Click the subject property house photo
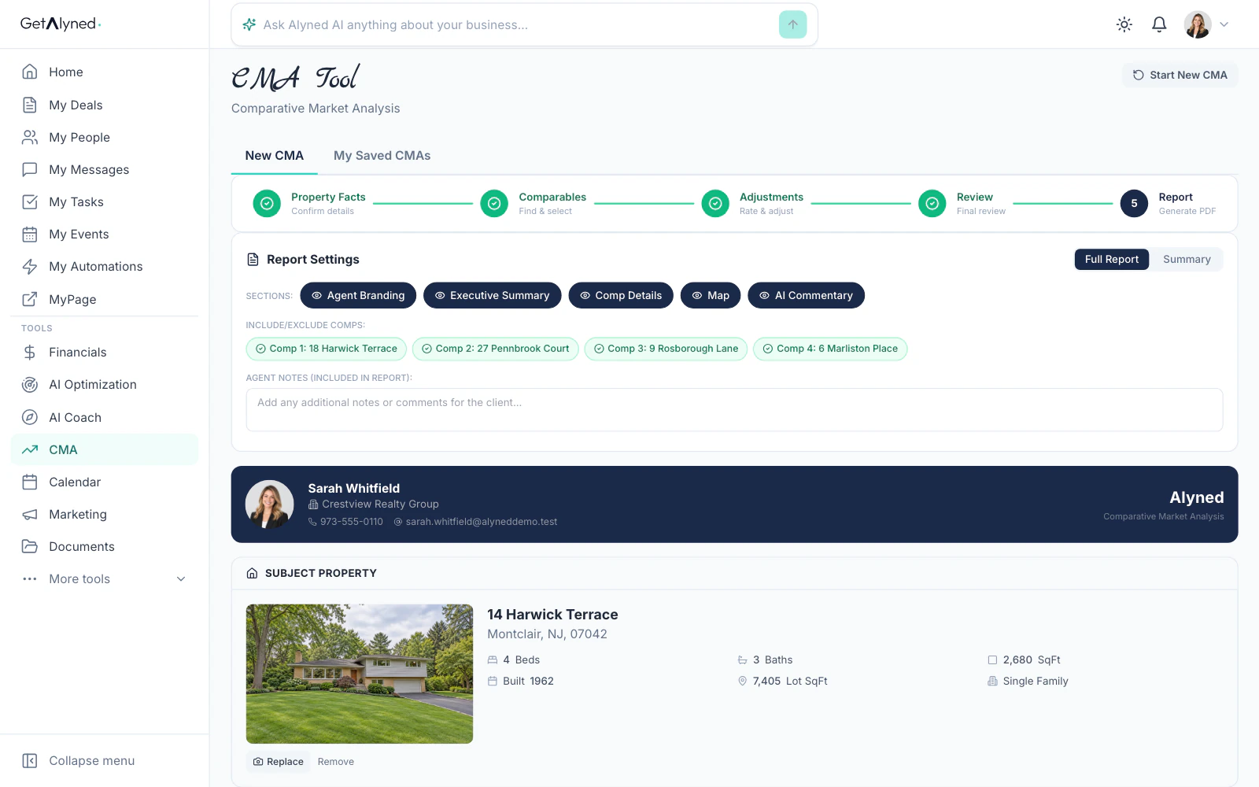The width and height of the screenshot is (1259, 787). click(360, 674)
